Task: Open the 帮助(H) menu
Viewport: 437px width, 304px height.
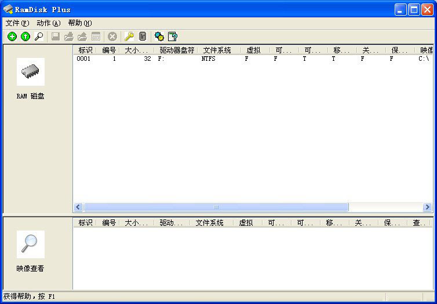Action: (79, 23)
